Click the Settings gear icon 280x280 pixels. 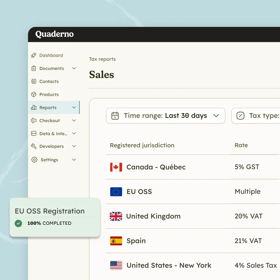[x=34, y=160]
